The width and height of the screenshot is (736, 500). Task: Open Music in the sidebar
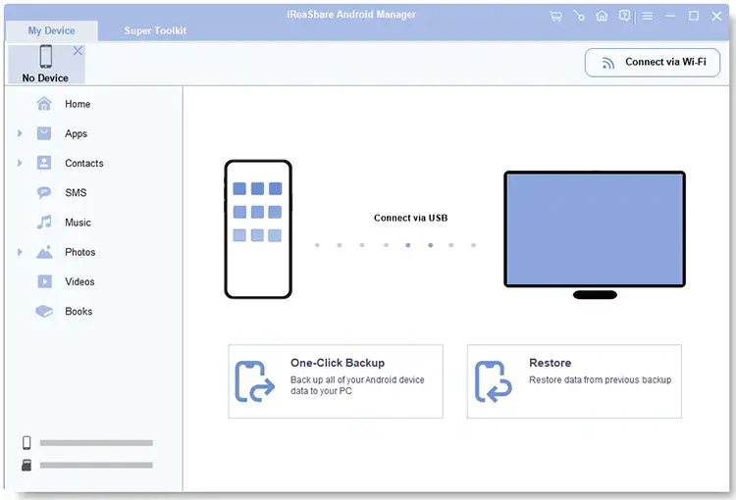78,223
